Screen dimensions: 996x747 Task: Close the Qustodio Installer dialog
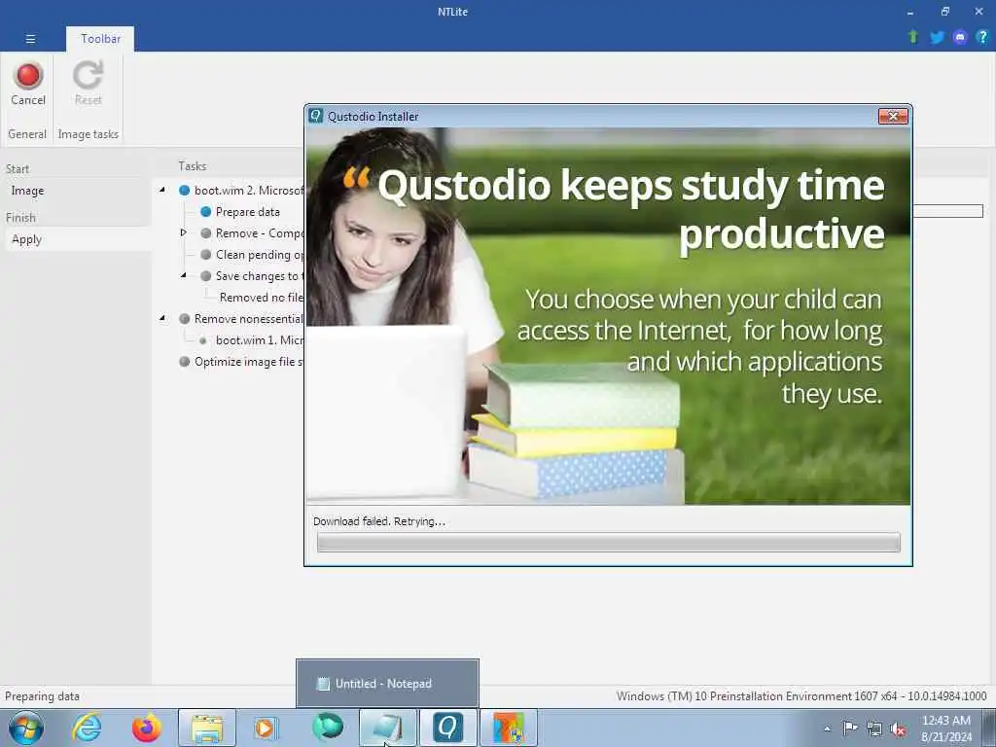click(893, 117)
